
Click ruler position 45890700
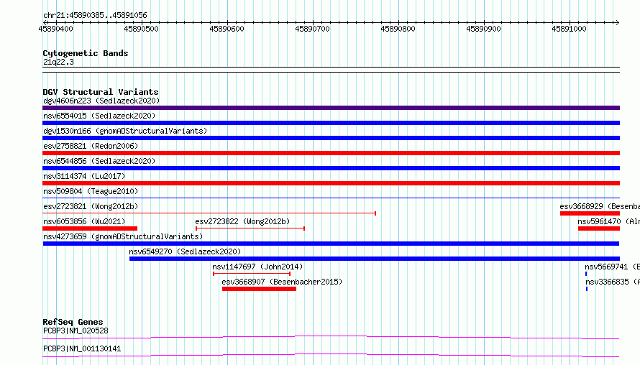tap(312, 29)
